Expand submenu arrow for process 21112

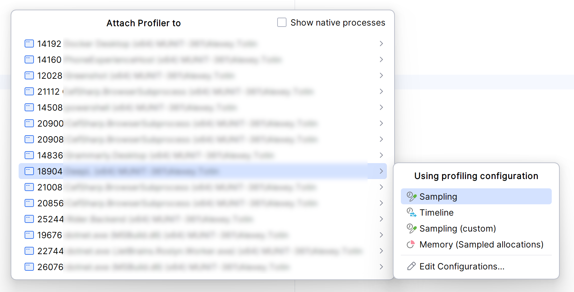(381, 91)
